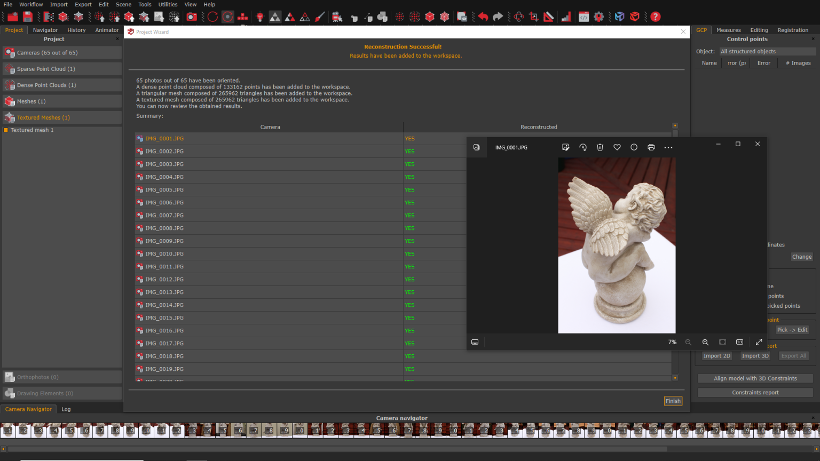Toggle actual size view in Photos viewer
The height and width of the screenshot is (461, 820).
[x=739, y=342]
